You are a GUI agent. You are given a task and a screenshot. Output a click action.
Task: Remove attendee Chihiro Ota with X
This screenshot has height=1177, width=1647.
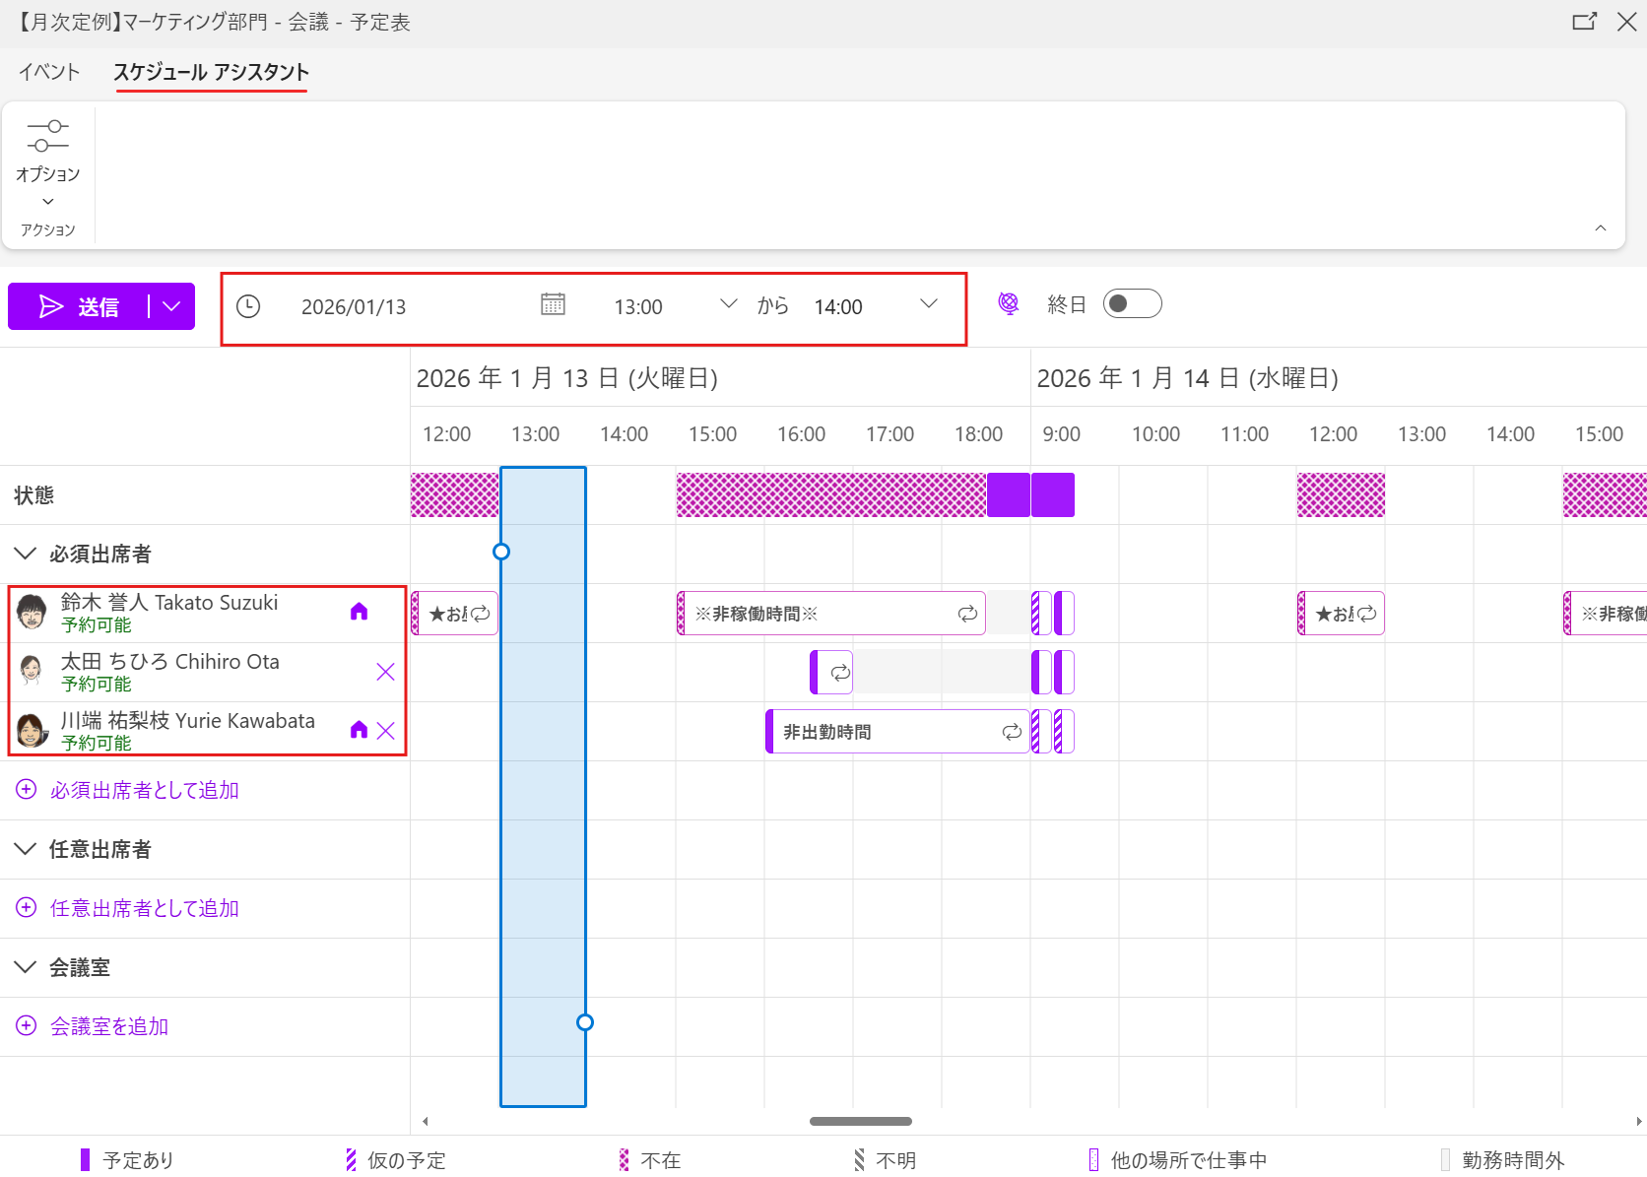point(385,672)
